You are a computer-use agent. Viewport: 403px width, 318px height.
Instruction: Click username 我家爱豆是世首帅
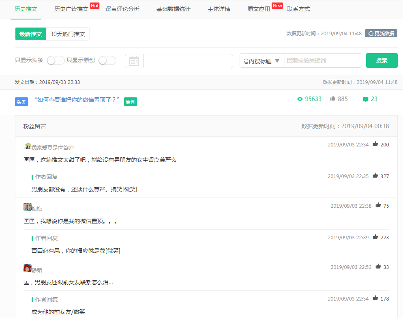click(x=52, y=148)
